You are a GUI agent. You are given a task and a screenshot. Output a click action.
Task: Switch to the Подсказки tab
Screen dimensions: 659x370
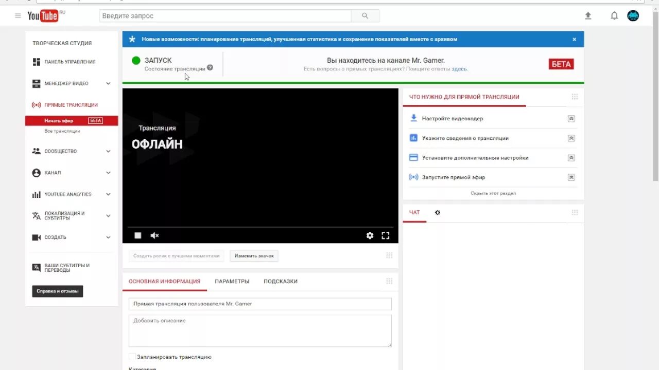(x=281, y=281)
